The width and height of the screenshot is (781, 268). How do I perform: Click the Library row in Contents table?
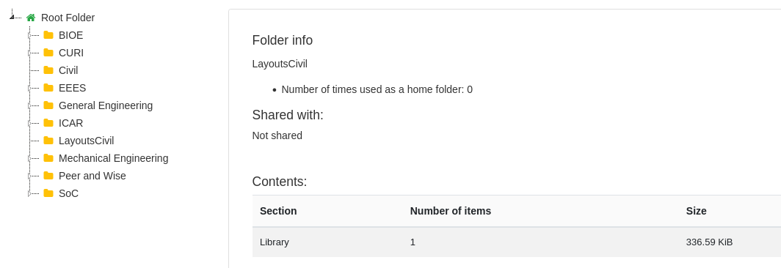(x=517, y=242)
